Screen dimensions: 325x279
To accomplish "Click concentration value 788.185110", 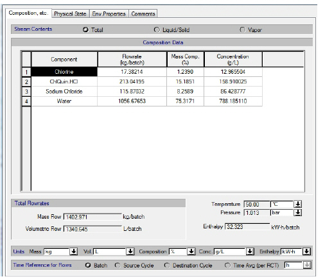I will (x=233, y=101).
